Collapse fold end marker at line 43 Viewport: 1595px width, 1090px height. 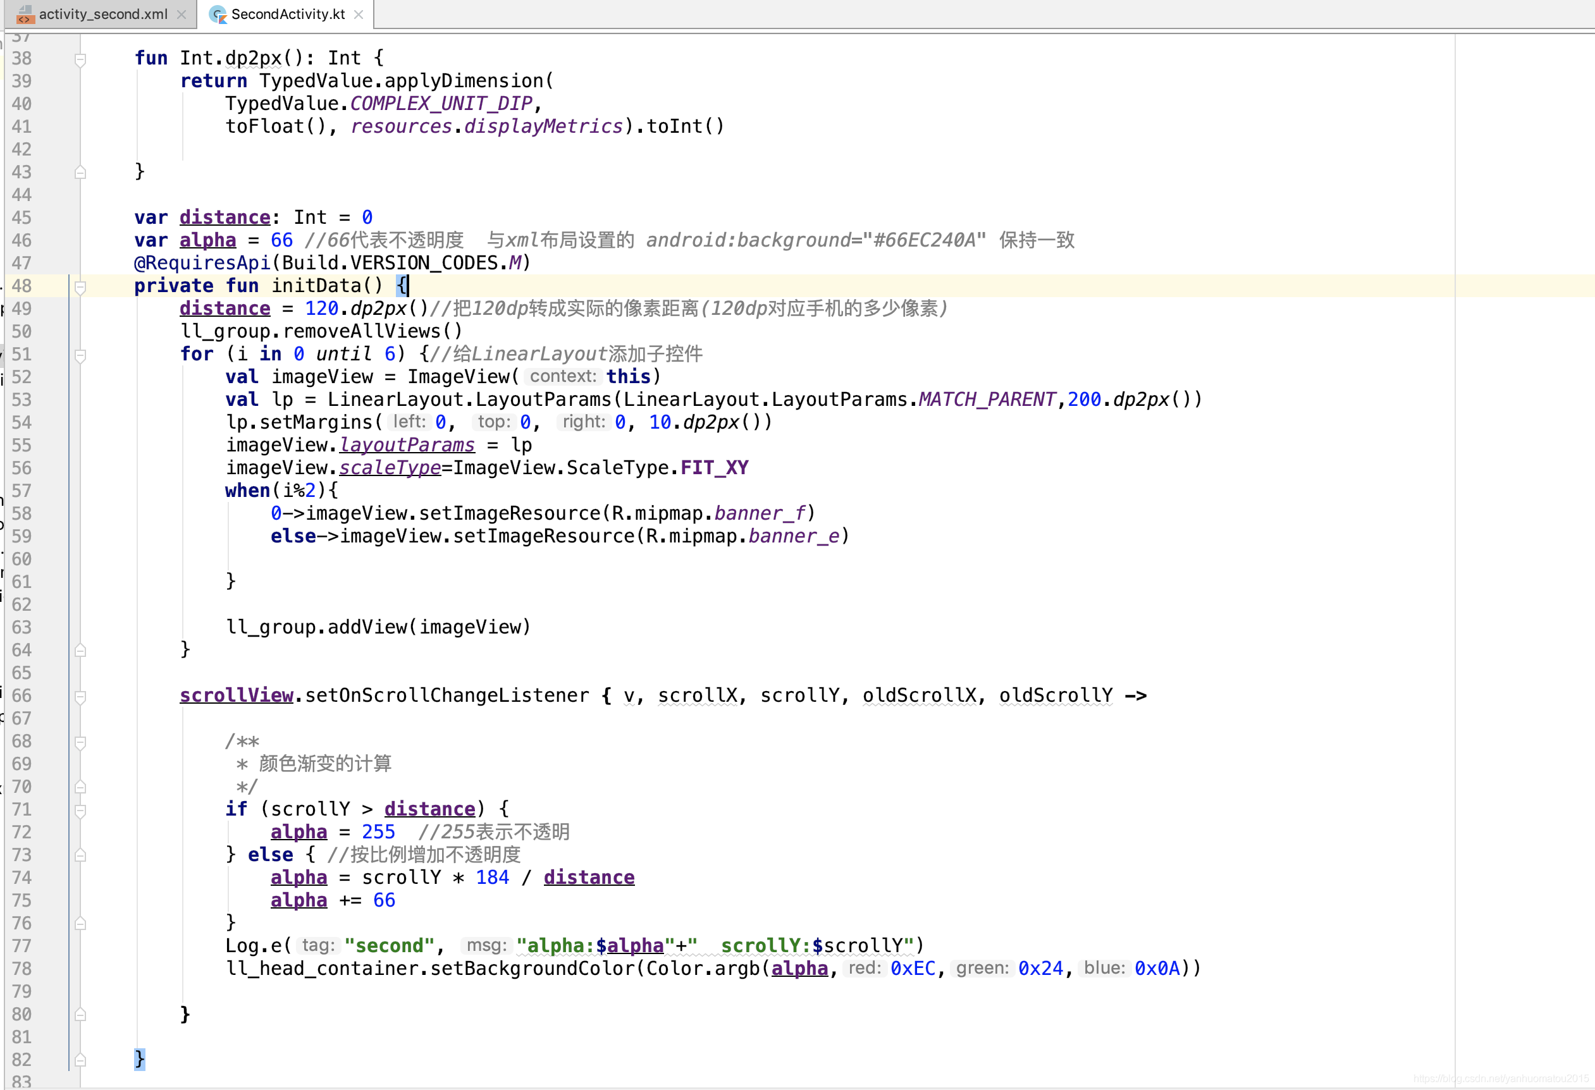(80, 172)
